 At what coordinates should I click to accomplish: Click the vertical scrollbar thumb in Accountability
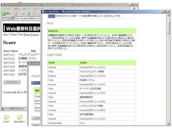(x=168, y=28)
